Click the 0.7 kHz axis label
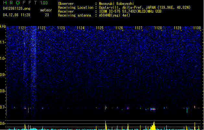Screen dimensions: 204x130 (x=3, y=107)
